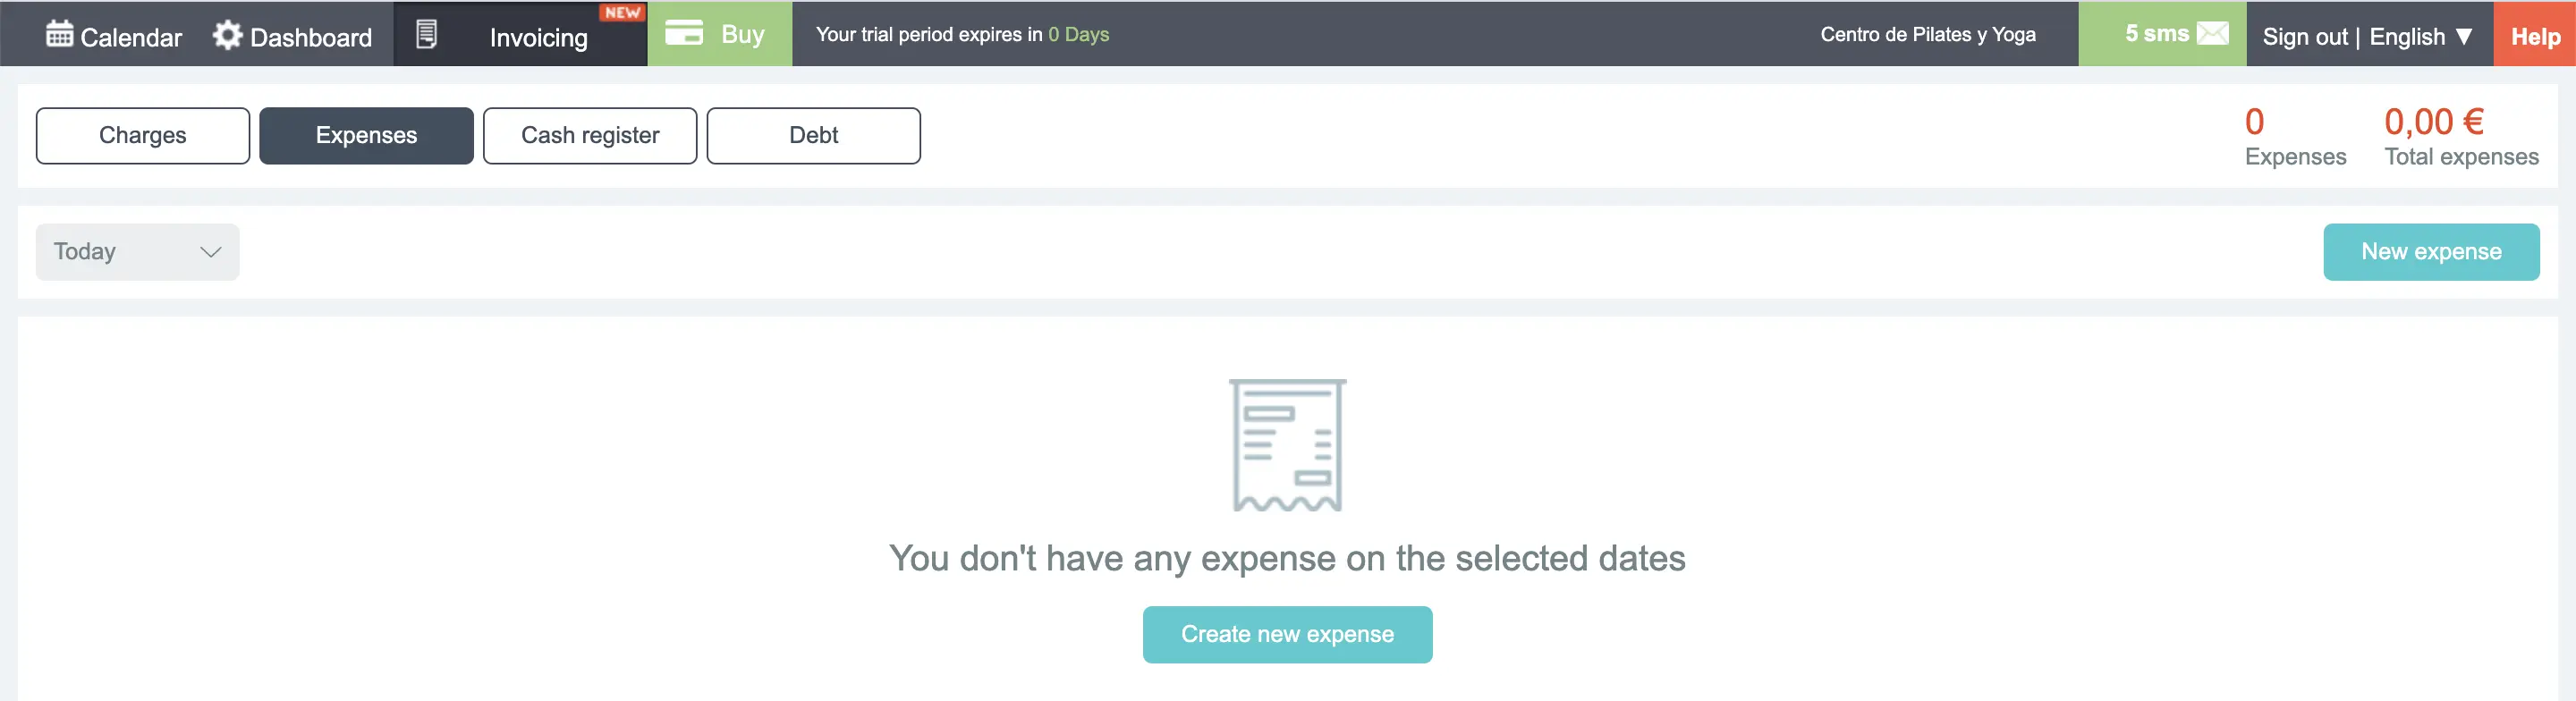Click the NEW badge on Invoicing

(x=622, y=12)
